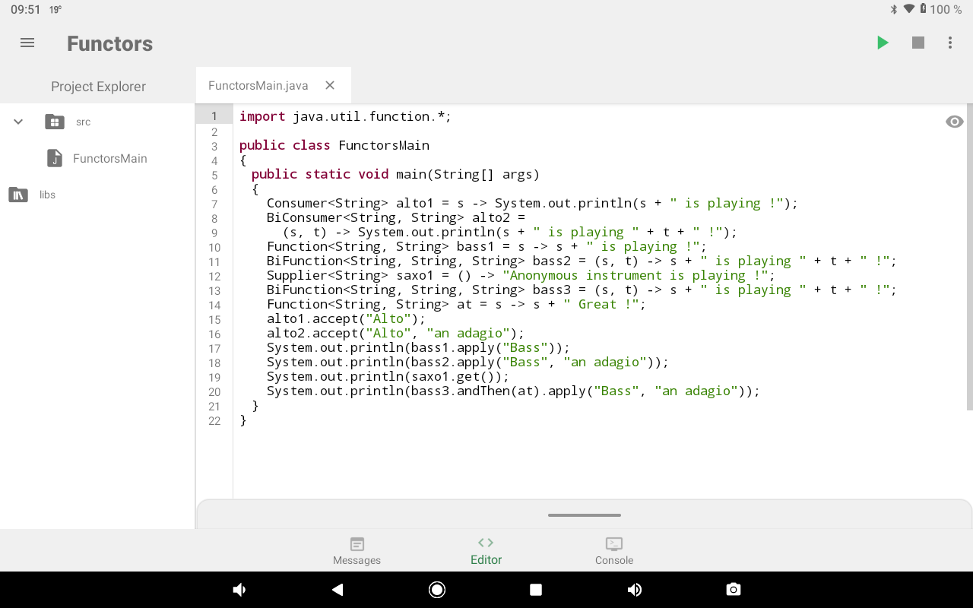This screenshot has width=973, height=608.
Task: Stop execution with the square stop button
Action: pos(918,43)
